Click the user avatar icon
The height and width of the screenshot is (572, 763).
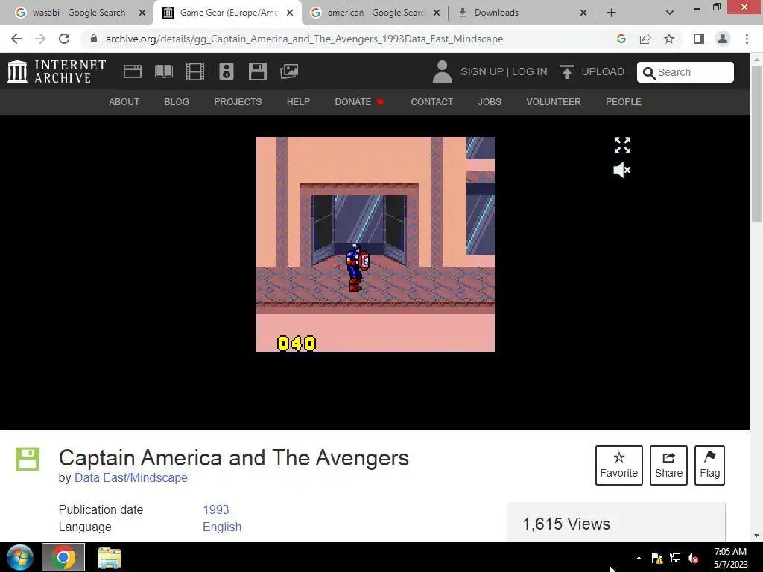click(x=442, y=71)
